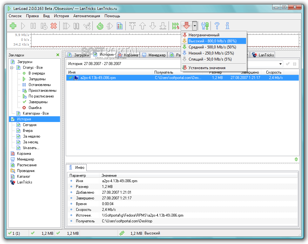The image size is (308, 244).
Task: Click the move to top arrow icon
Action: tap(132, 26)
